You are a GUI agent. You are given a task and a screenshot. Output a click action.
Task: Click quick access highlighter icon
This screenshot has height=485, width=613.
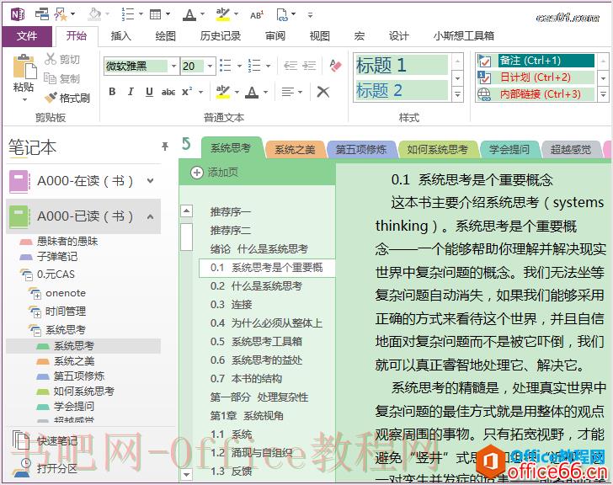[x=223, y=15]
